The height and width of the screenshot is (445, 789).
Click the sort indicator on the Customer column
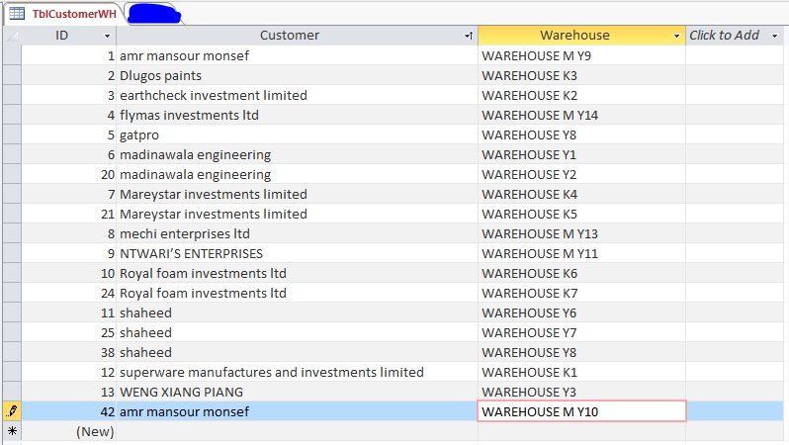pyautogui.click(x=469, y=36)
